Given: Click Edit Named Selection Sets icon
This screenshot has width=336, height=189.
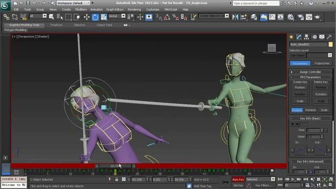Looking at the screenshot, I should pyautogui.click(x=194, y=17).
